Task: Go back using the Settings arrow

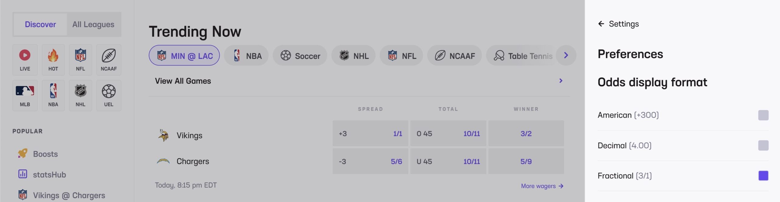Action: (x=601, y=24)
